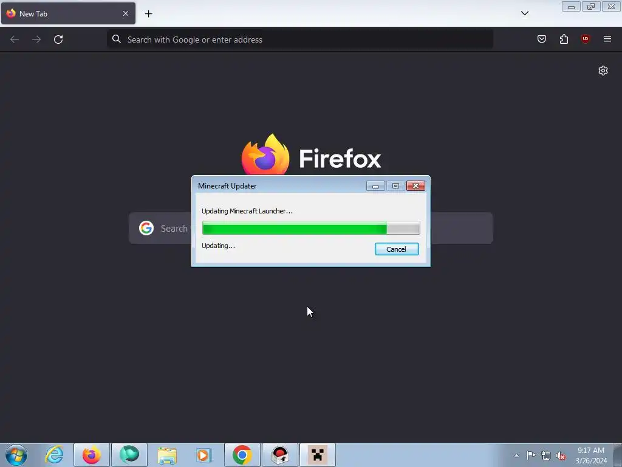
Task: Switch to Firefox taskbar button
Action: click(x=92, y=455)
